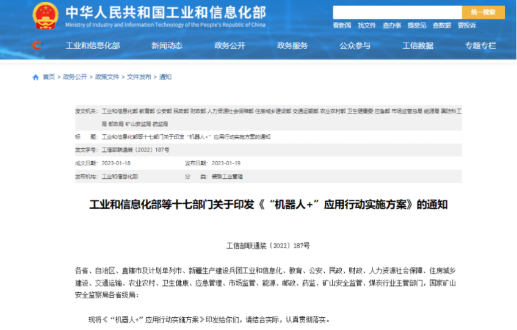Click the 要投诉 quick link
Screen dimensions: 517x330
pos(467,26)
